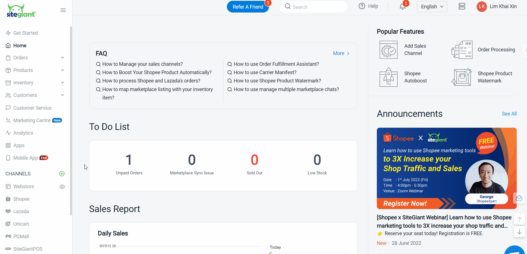
Task: Click the scroll-down arrow button
Action: (519, 232)
